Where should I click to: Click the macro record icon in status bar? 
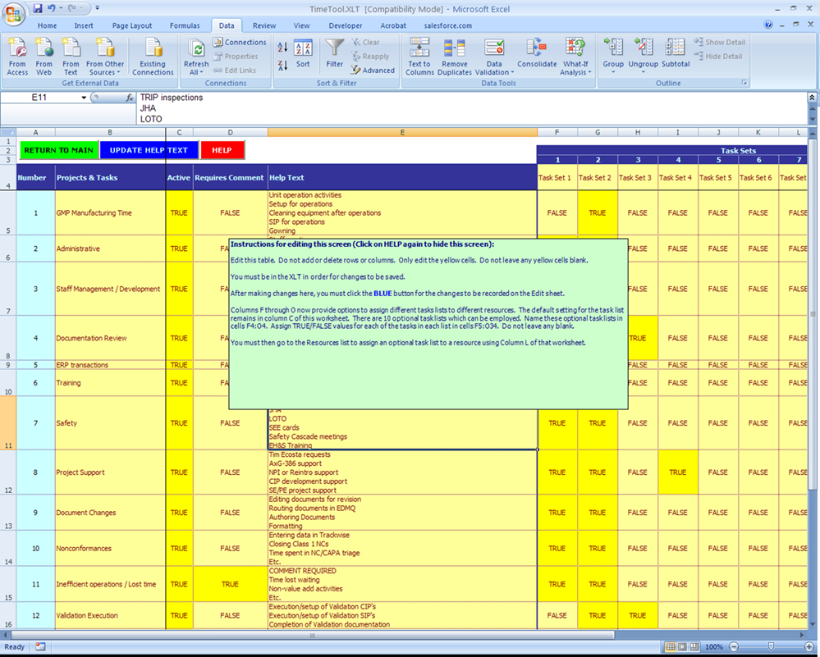[x=40, y=646]
